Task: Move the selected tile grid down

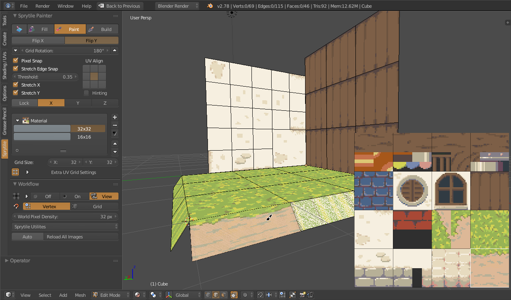Action: tap(115, 152)
